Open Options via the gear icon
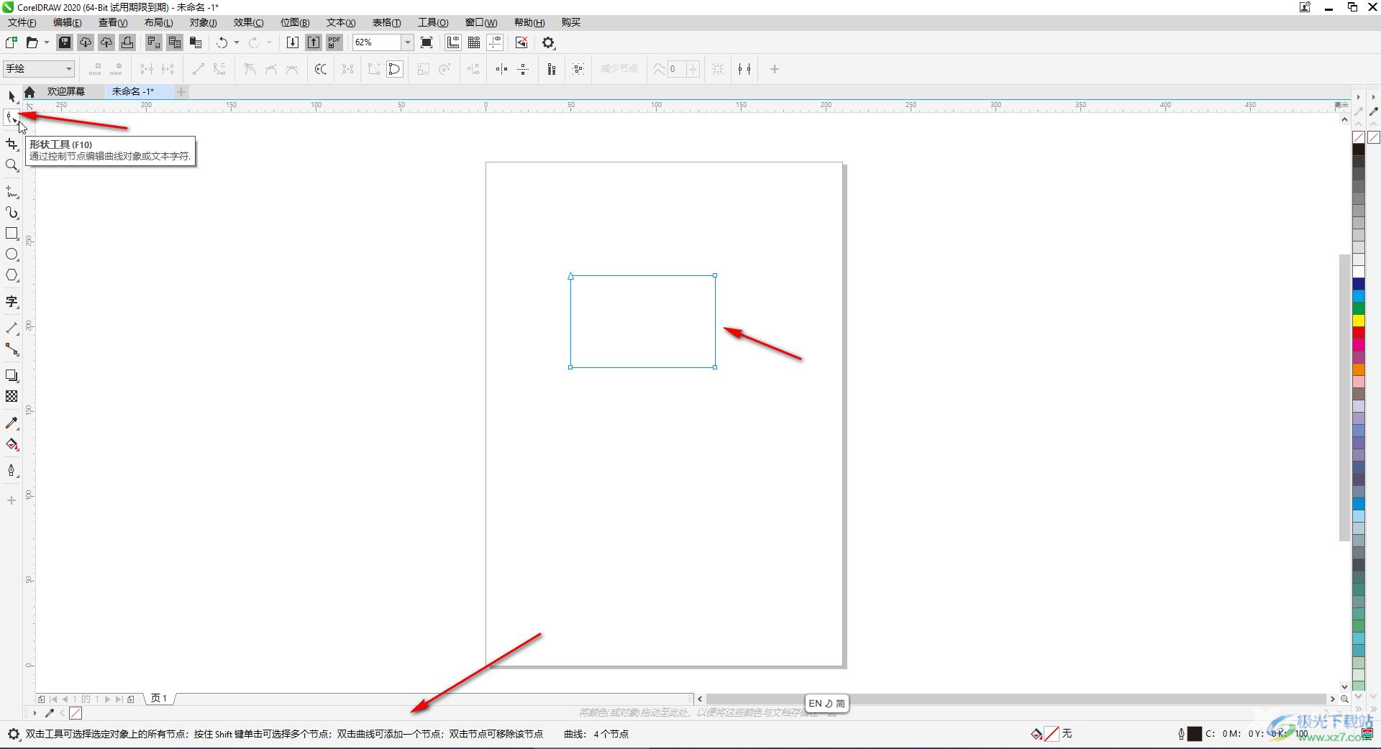The image size is (1381, 749). (x=549, y=42)
